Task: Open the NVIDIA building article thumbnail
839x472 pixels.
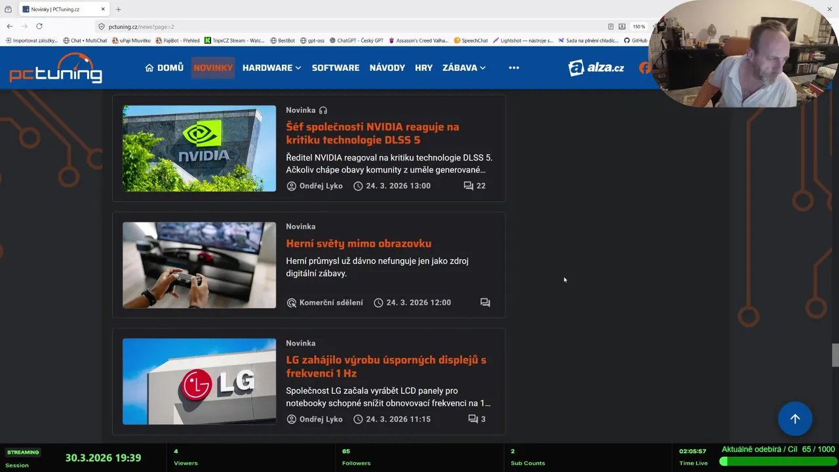Action: [x=199, y=148]
